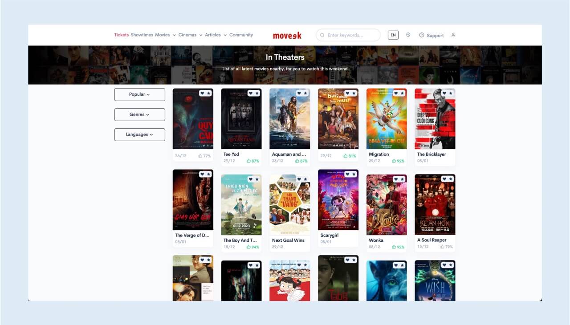570x325 pixels.
Task: Click star on The Boy And T... poster
Action: click(x=256, y=179)
